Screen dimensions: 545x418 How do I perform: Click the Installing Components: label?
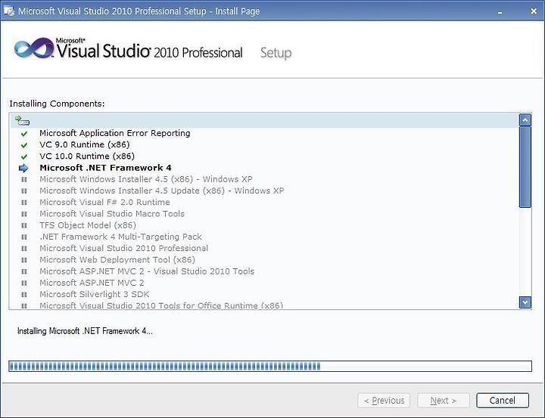pos(57,104)
